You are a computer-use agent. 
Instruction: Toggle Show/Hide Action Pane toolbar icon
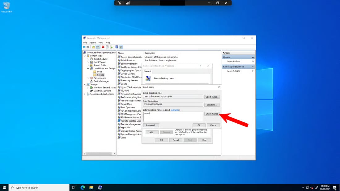(x=121, y=47)
